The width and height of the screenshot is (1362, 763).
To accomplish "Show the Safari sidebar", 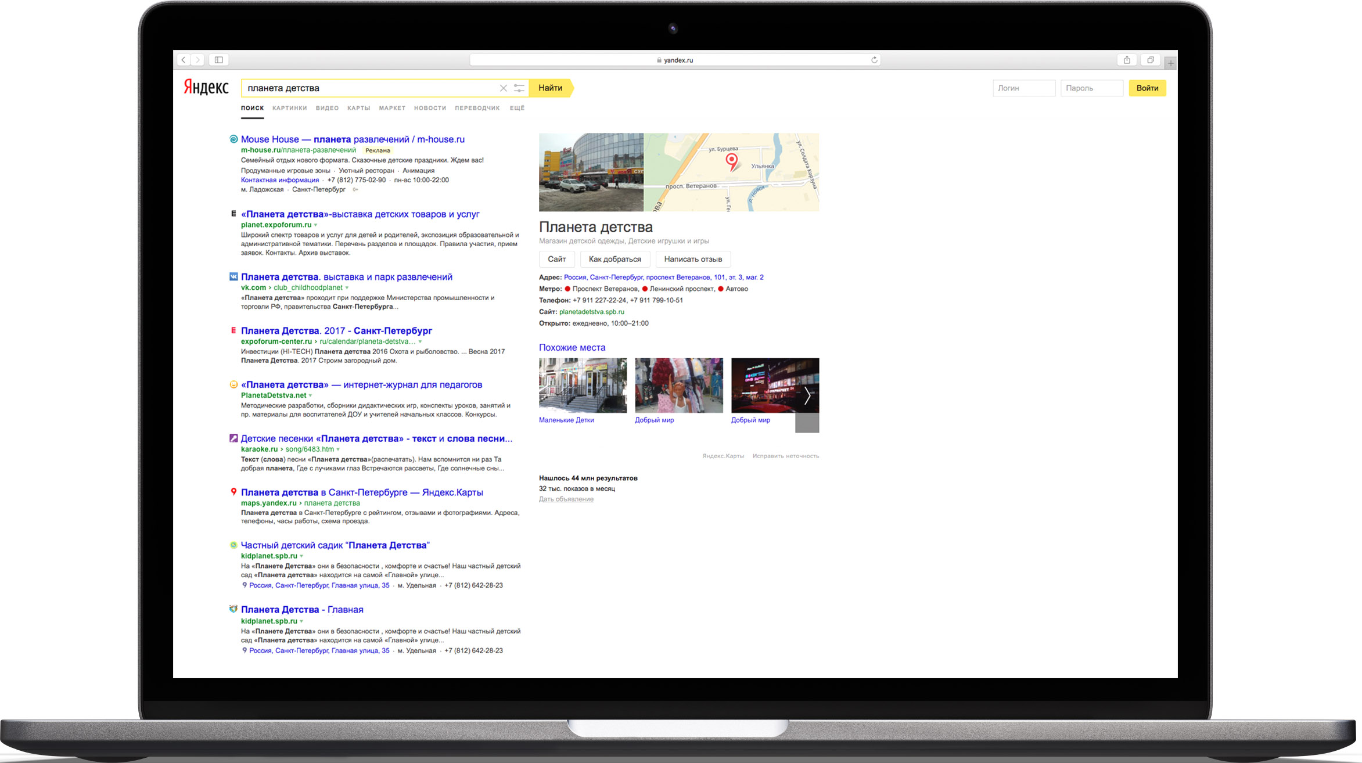I will point(219,60).
